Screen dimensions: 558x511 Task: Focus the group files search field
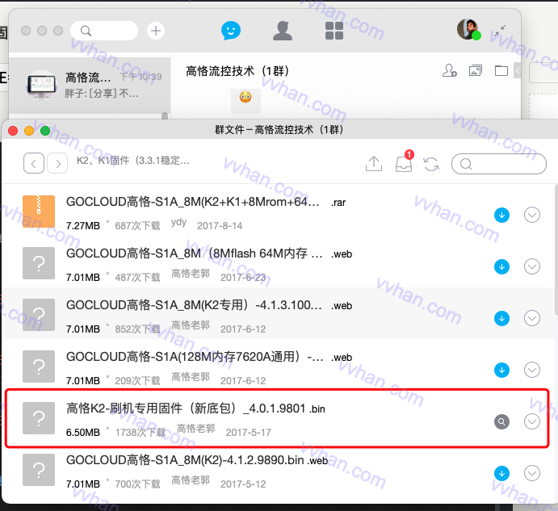(498, 164)
